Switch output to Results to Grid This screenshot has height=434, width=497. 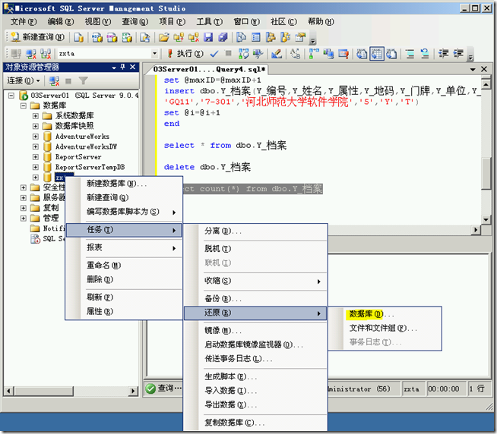point(377,54)
